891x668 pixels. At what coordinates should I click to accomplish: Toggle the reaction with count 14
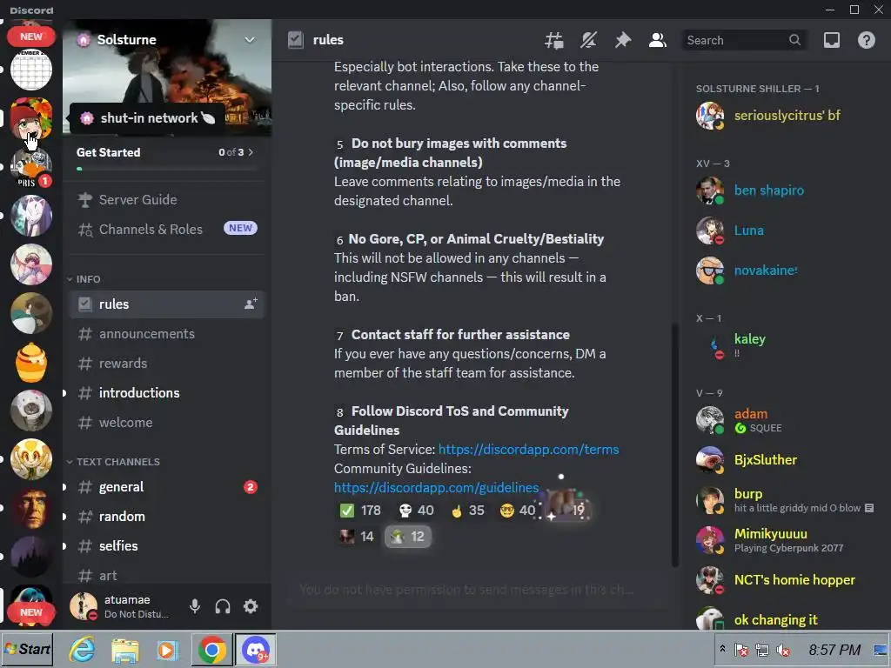point(356,537)
